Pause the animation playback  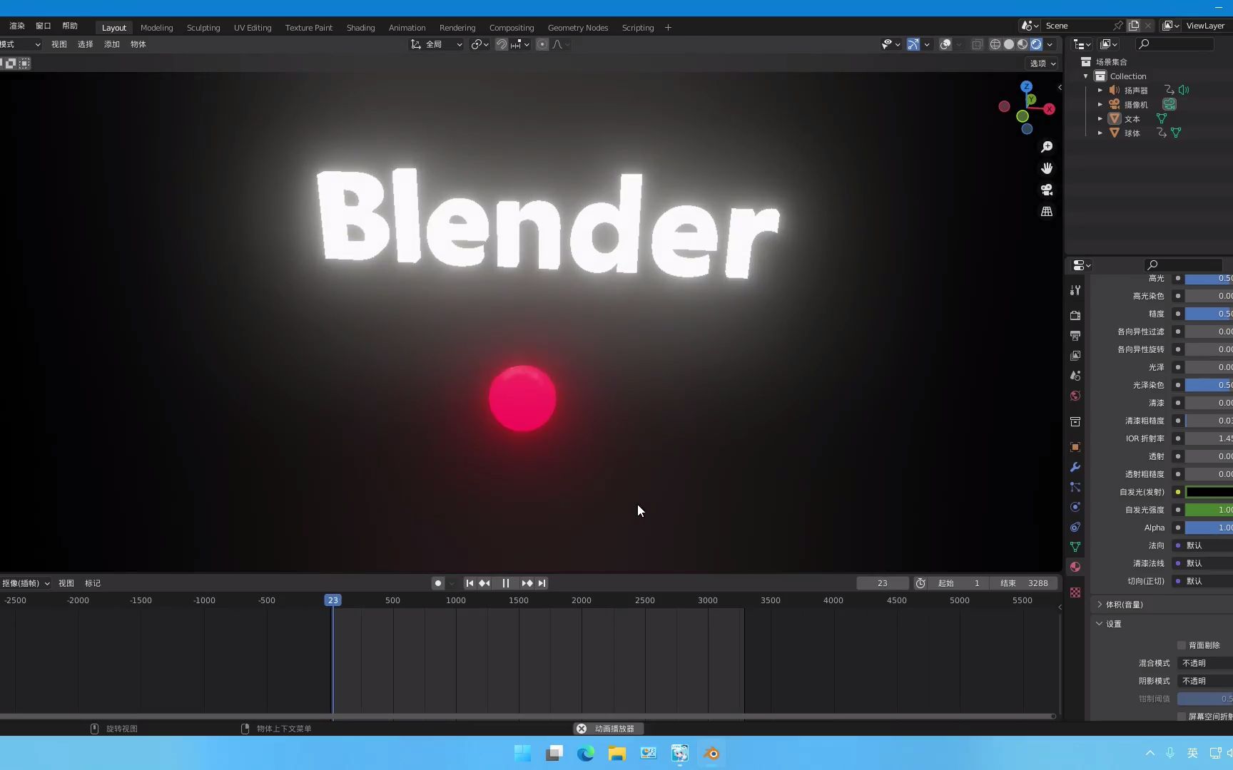point(506,583)
